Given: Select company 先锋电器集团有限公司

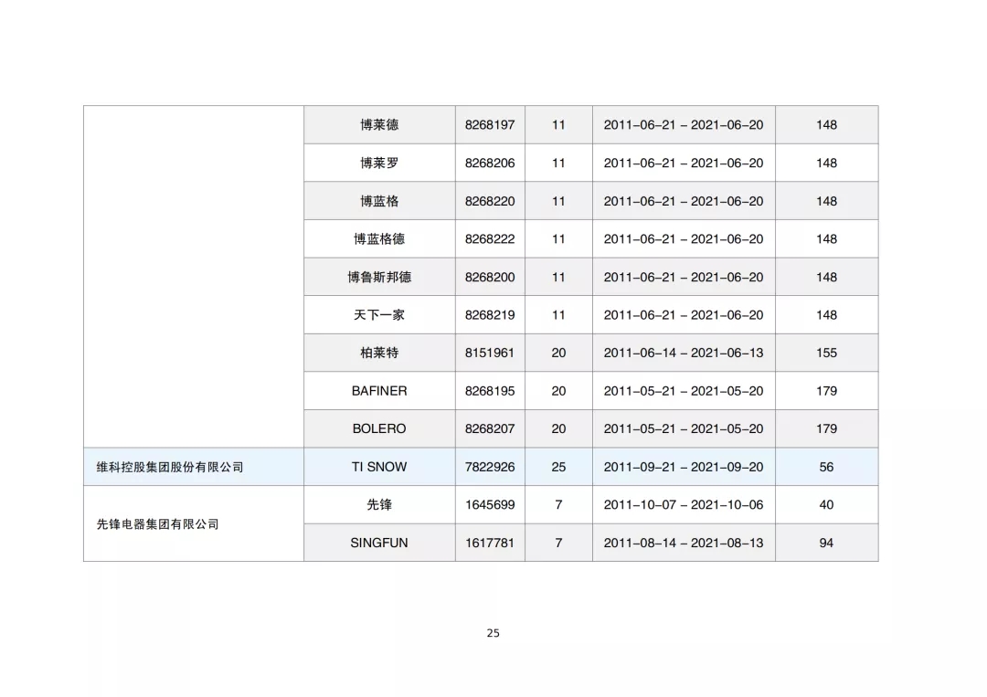Looking at the screenshot, I should click(x=157, y=524).
